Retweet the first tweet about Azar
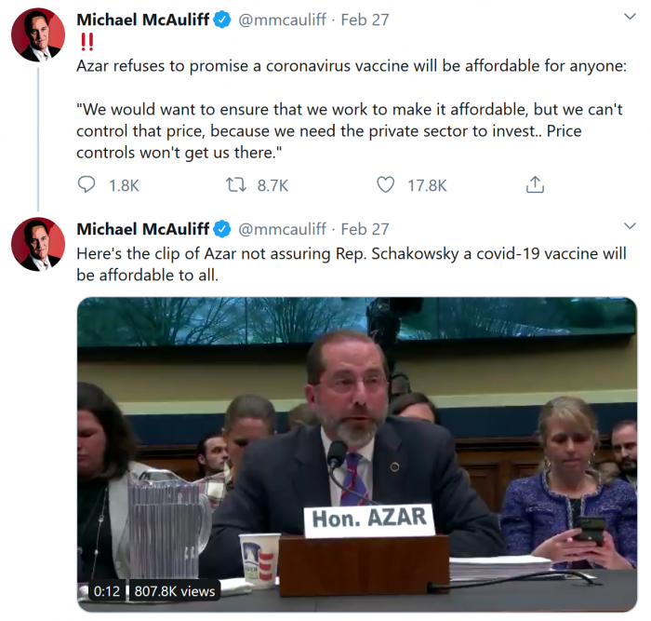 point(236,185)
